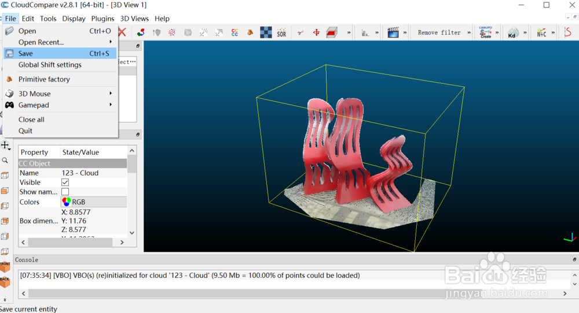
Task: Click the properties horizontal scrollbar right arrow
Action: coord(122,243)
